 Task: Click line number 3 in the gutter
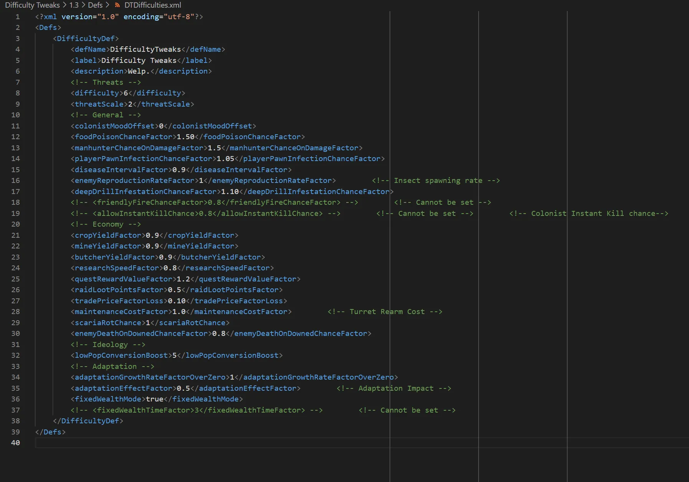click(x=18, y=38)
